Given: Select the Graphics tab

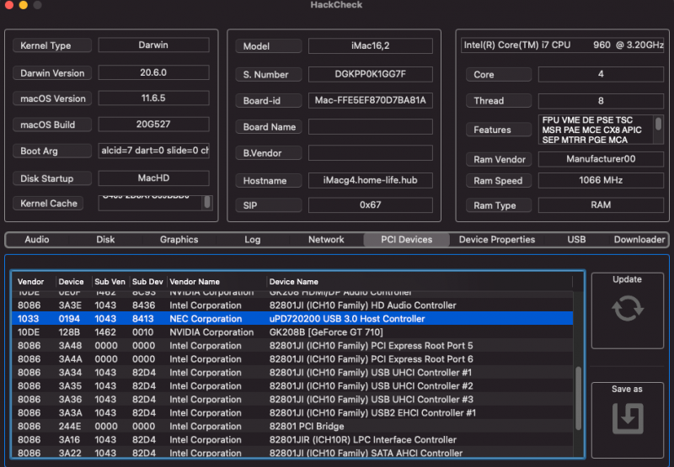Looking at the screenshot, I should pos(179,240).
